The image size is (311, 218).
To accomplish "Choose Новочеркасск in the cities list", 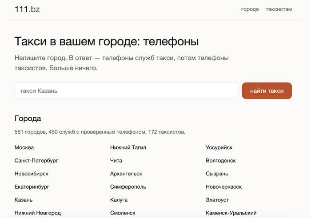I will click(x=224, y=186).
